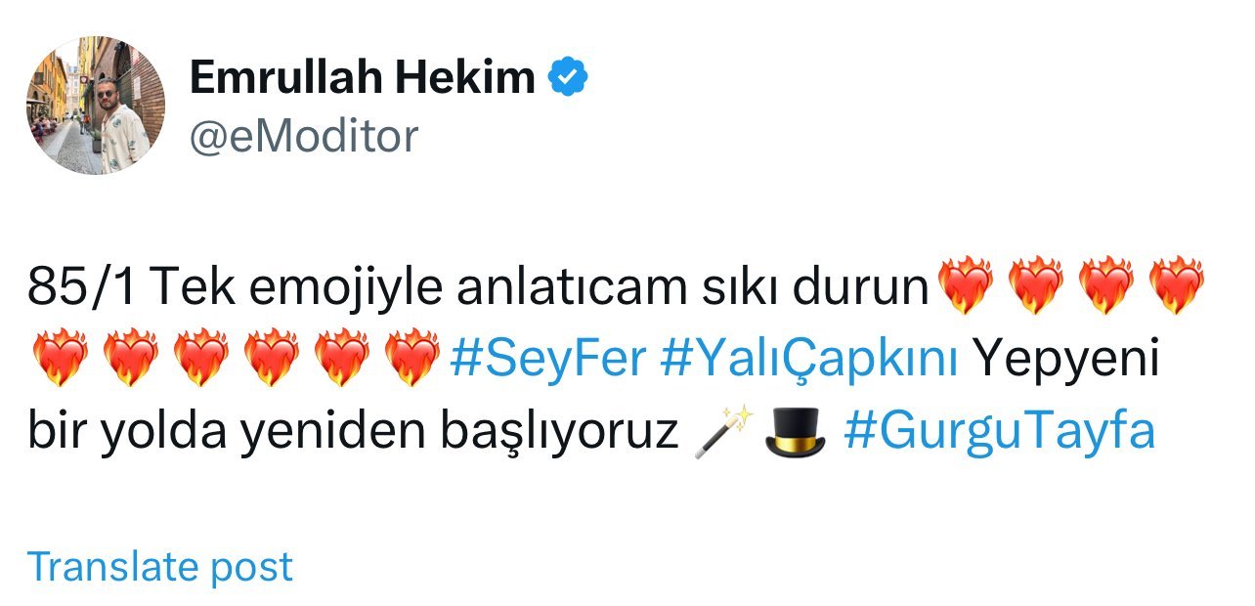Click the phrase "bir yolda yeniden başlıyoruz"
The width and height of the screenshot is (1255, 606).
tap(353, 431)
